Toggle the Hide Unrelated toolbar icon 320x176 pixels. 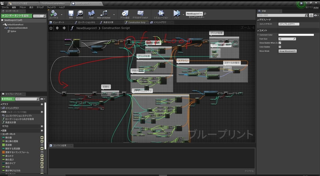[104, 13]
